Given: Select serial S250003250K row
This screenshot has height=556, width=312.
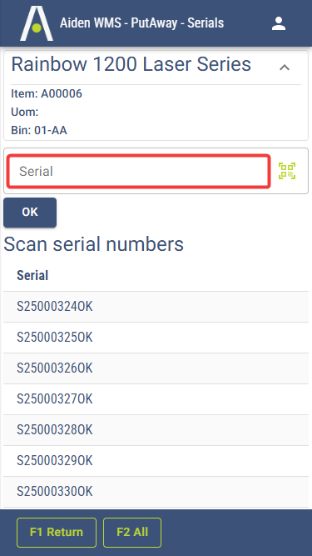Looking at the screenshot, I should tap(156, 338).
